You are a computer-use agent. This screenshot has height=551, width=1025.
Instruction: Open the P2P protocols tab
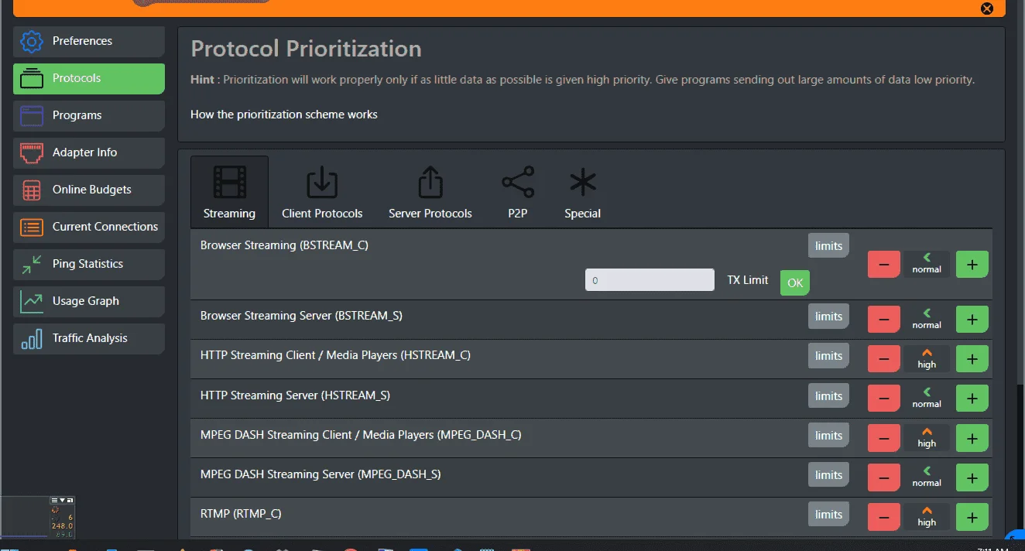point(518,192)
